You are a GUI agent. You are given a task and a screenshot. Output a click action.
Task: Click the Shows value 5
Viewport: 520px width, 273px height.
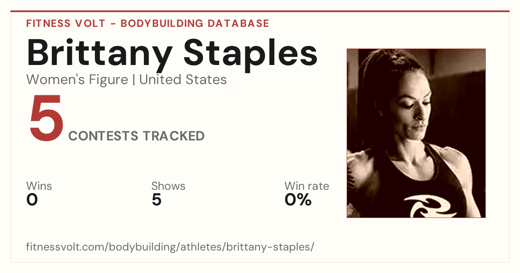click(156, 200)
